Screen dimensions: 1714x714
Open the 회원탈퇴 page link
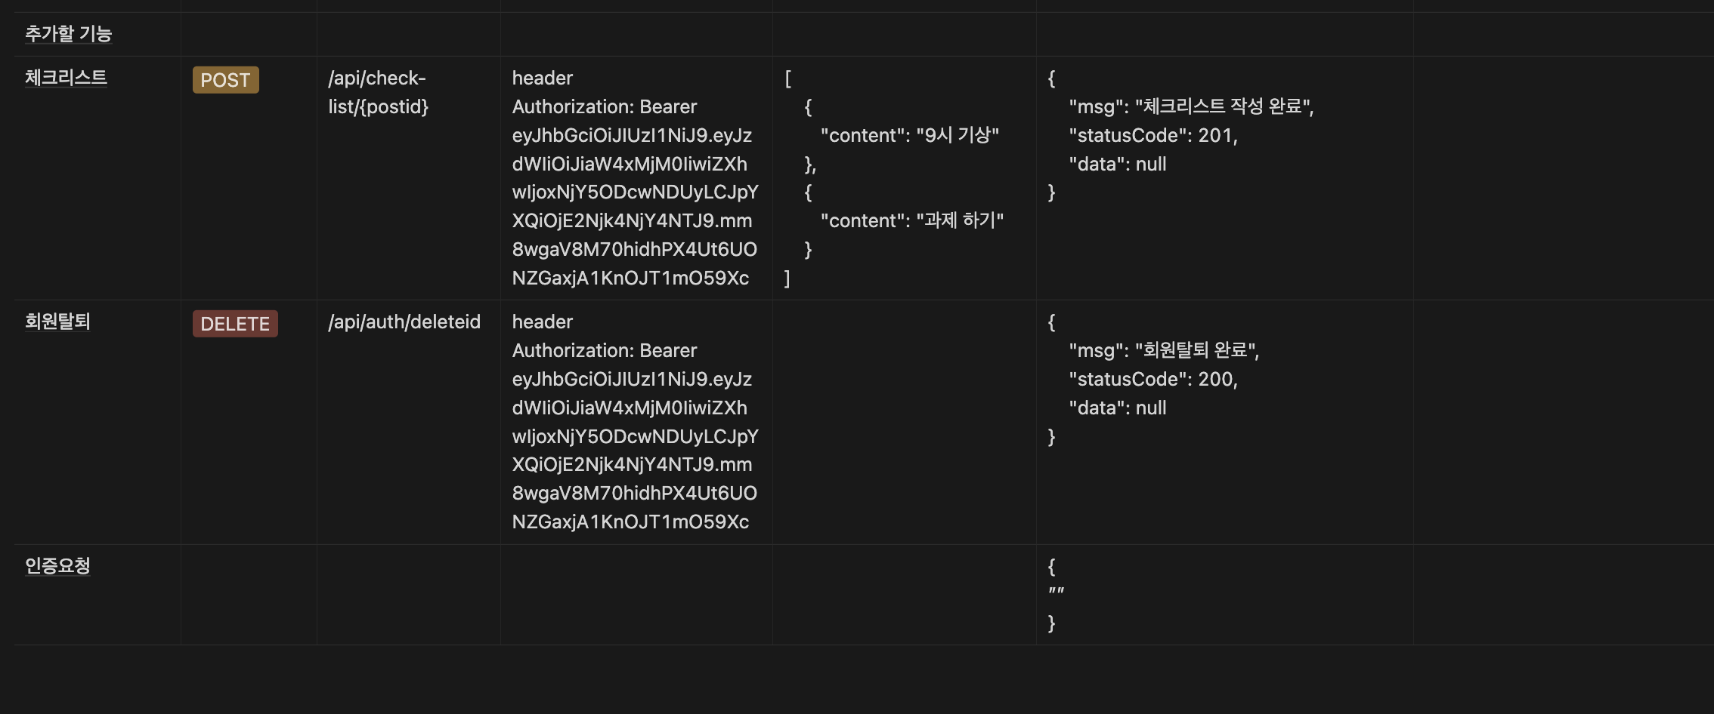(x=57, y=322)
